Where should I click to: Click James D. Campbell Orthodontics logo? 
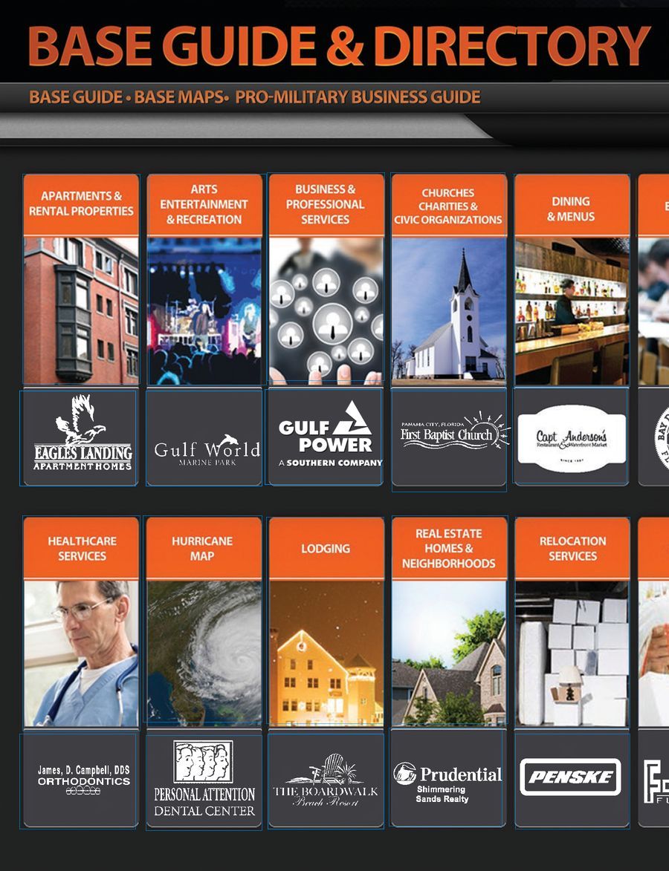[x=82, y=780]
